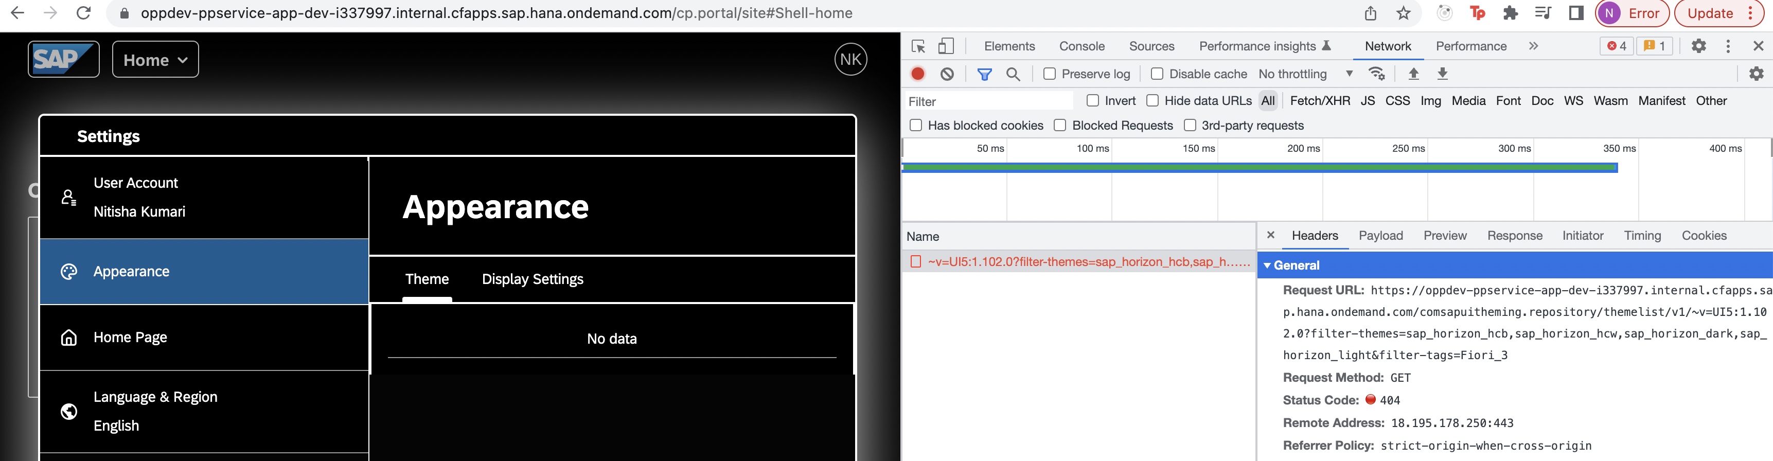Switch to the Performance tab
Image resolution: width=1773 pixels, height=461 pixels.
pyautogui.click(x=1471, y=46)
